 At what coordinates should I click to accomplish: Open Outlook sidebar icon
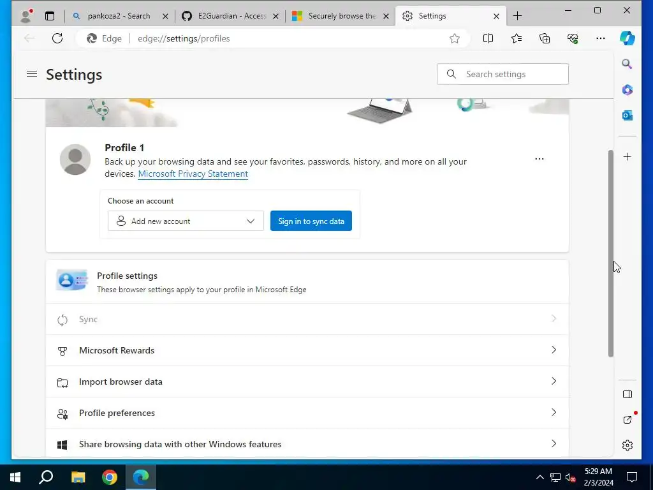coord(627,115)
